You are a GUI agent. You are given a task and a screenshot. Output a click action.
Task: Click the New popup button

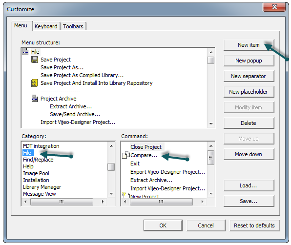tap(249, 61)
